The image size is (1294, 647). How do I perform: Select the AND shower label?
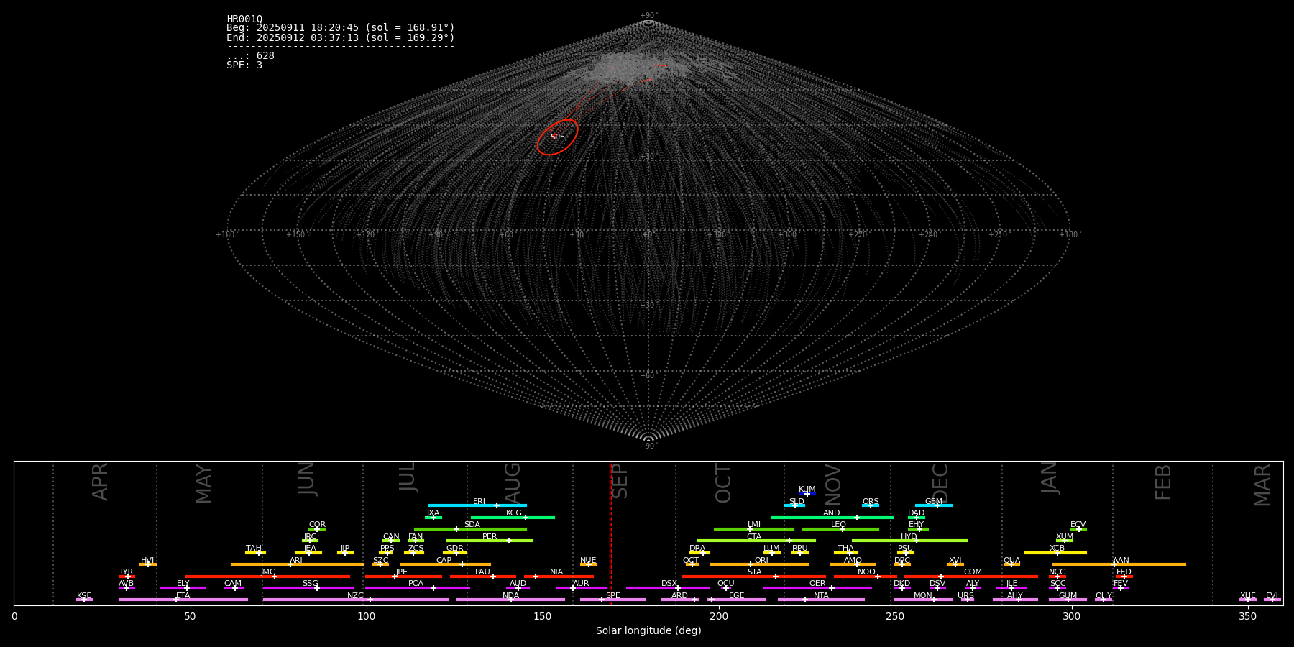[x=831, y=513]
